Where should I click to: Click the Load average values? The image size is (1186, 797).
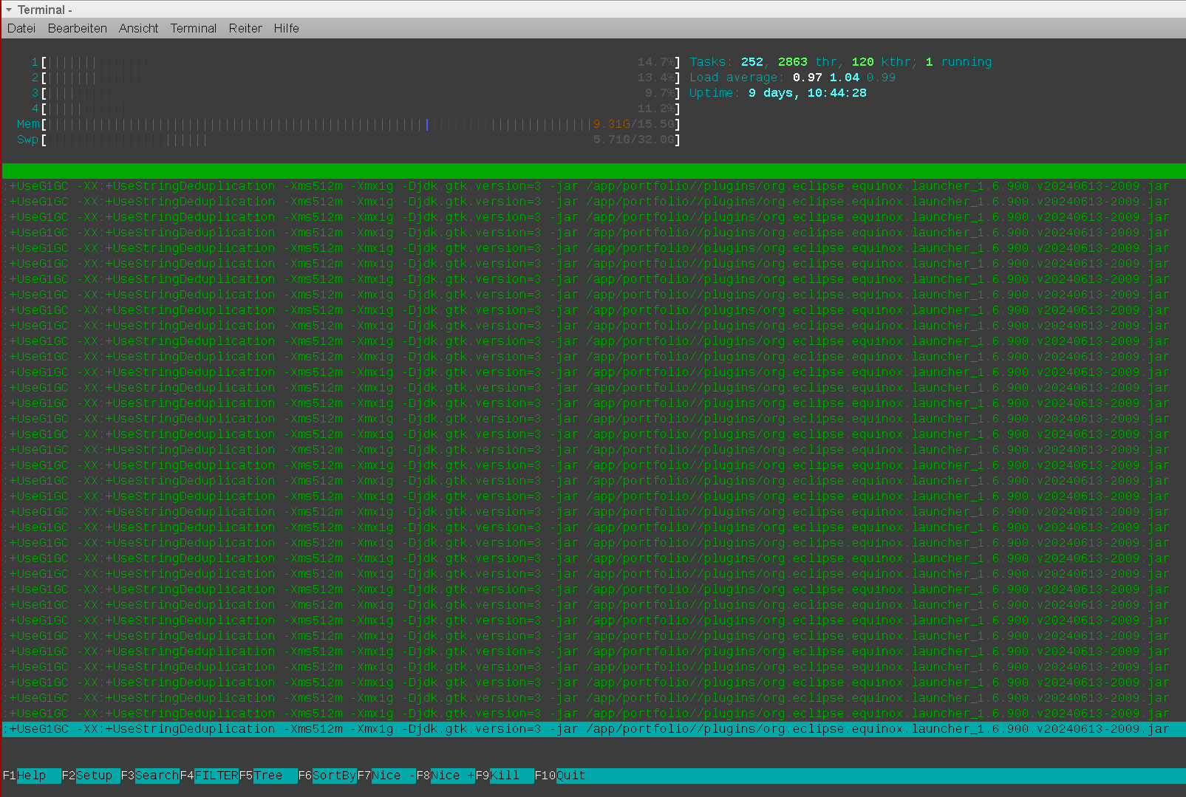(x=844, y=78)
